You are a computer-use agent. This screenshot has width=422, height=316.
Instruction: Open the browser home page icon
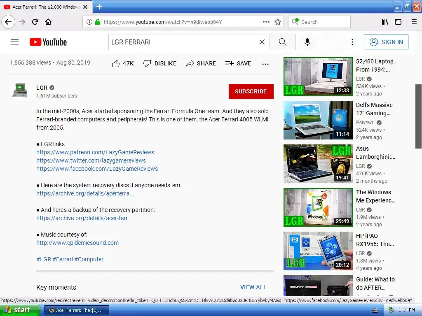[48, 22]
